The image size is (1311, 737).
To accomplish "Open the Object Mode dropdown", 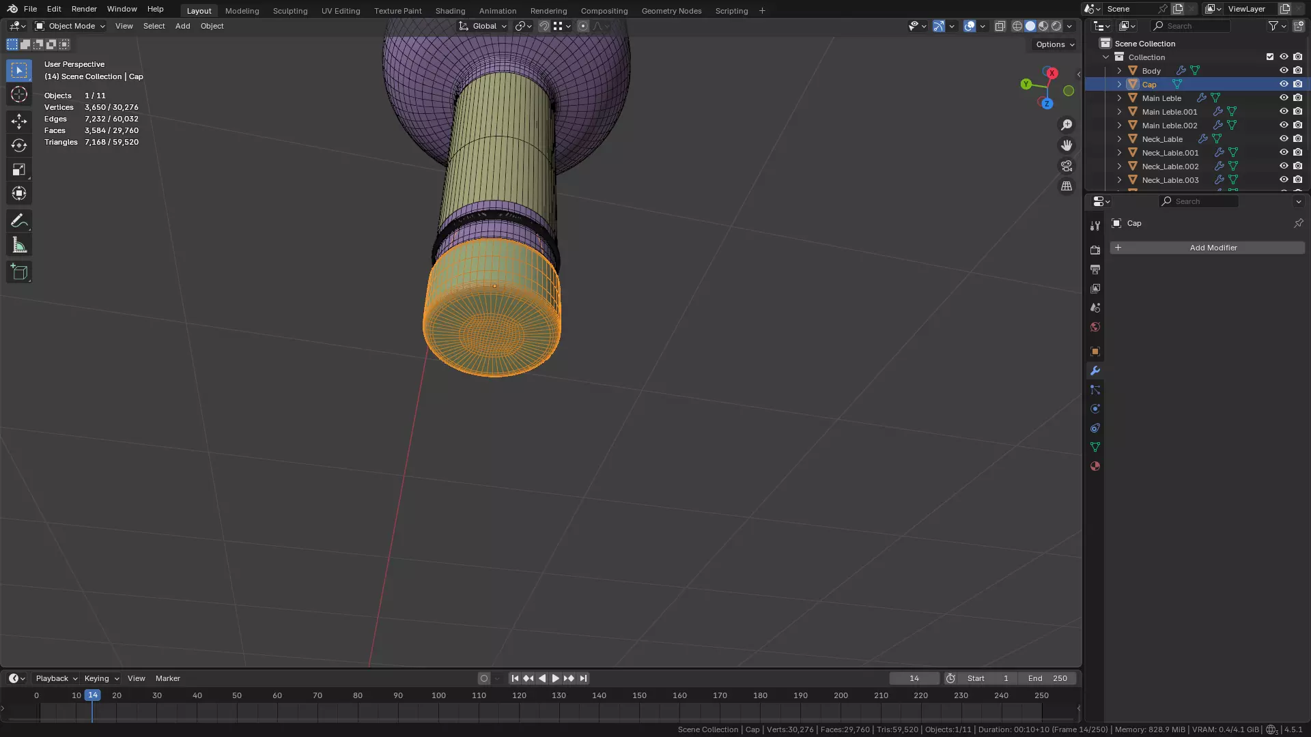I will pyautogui.click(x=70, y=26).
